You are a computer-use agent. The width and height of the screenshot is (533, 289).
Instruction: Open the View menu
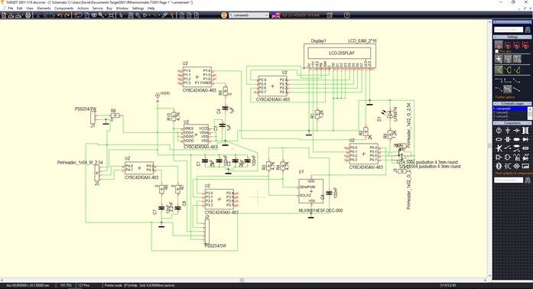[x=30, y=8]
